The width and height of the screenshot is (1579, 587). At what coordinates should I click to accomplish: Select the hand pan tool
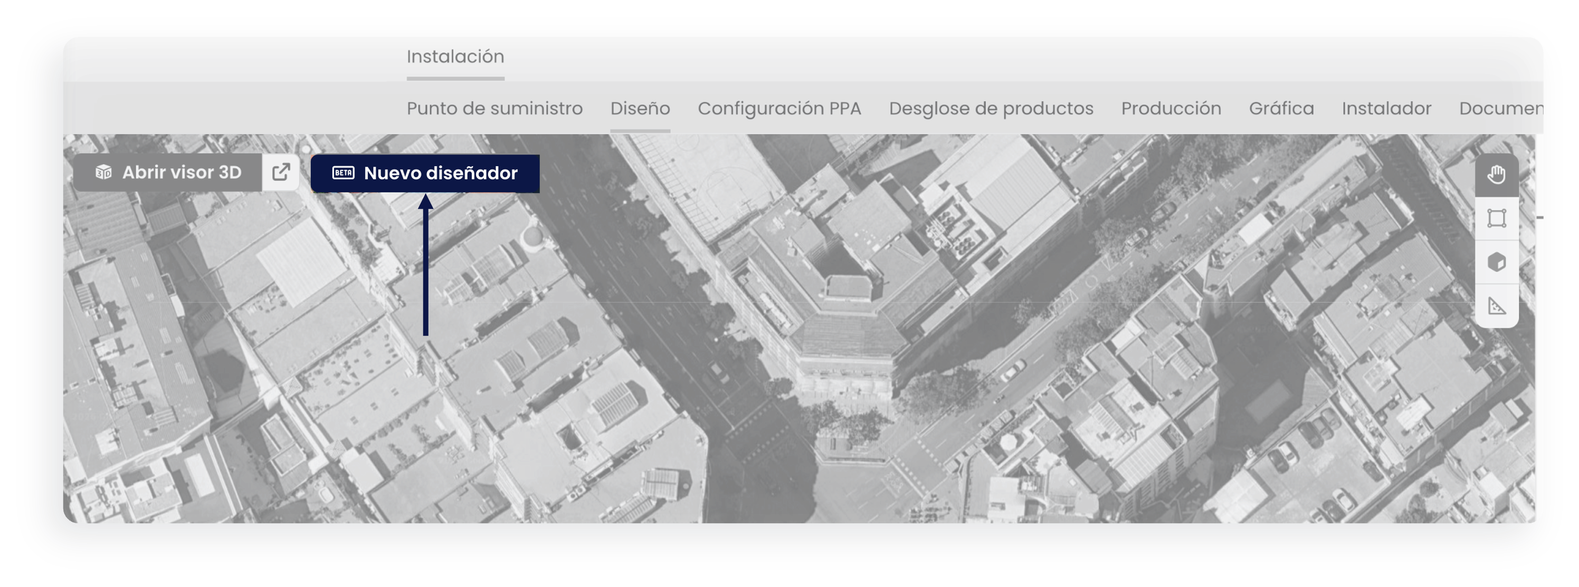click(x=1496, y=175)
